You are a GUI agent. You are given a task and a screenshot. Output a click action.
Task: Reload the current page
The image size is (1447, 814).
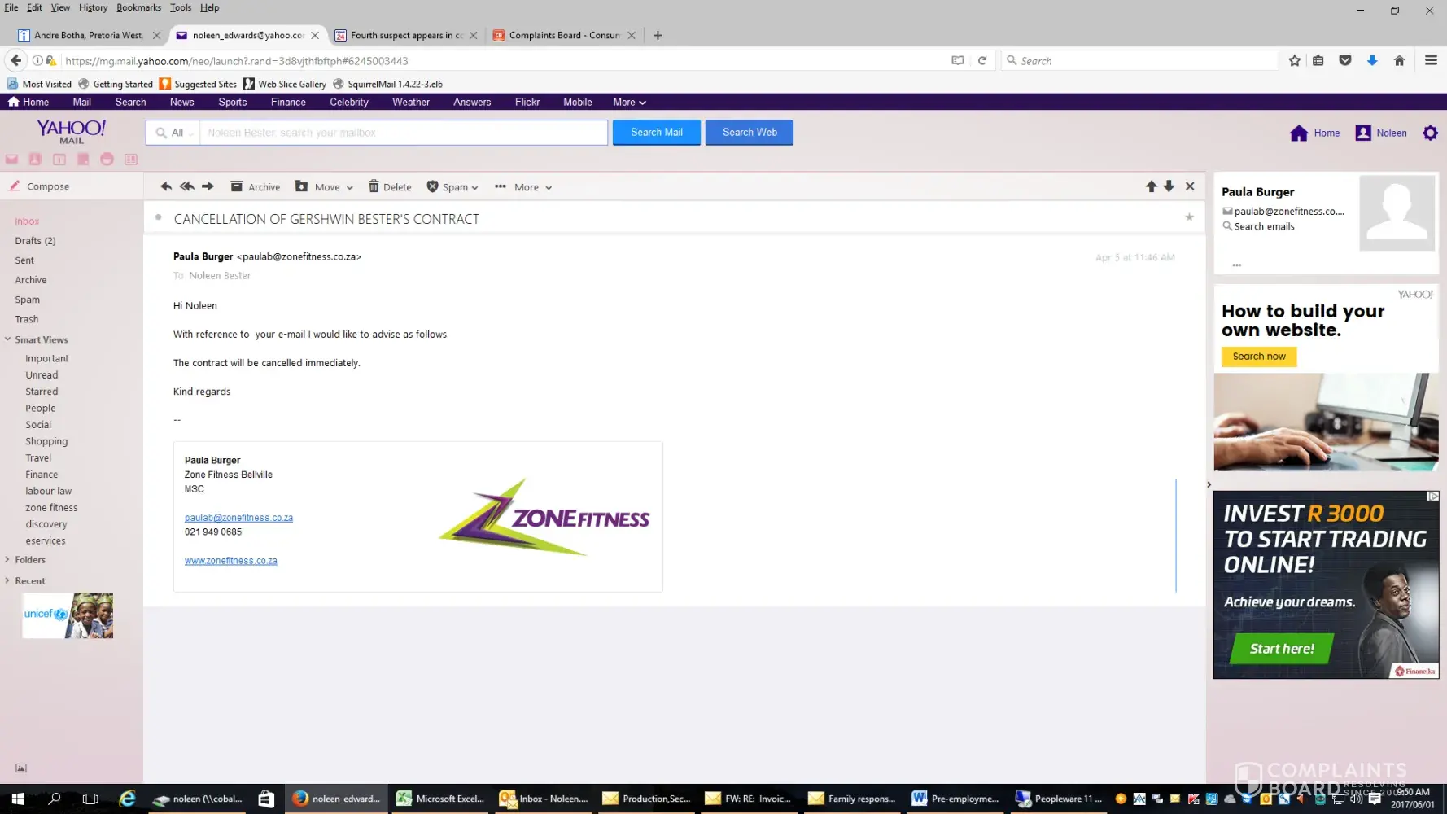pos(982,60)
